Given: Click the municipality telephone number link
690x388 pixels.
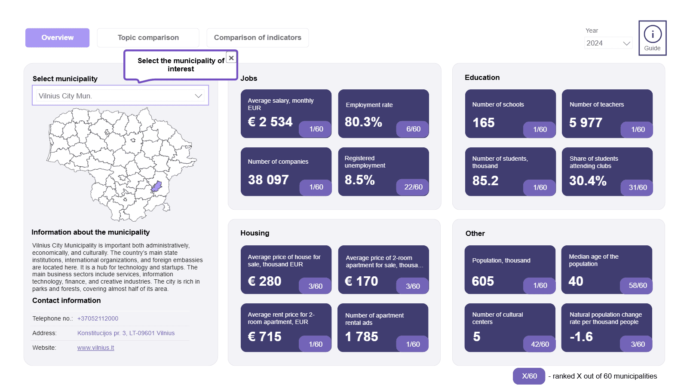Looking at the screenshot, I should [x=98, y=318].
